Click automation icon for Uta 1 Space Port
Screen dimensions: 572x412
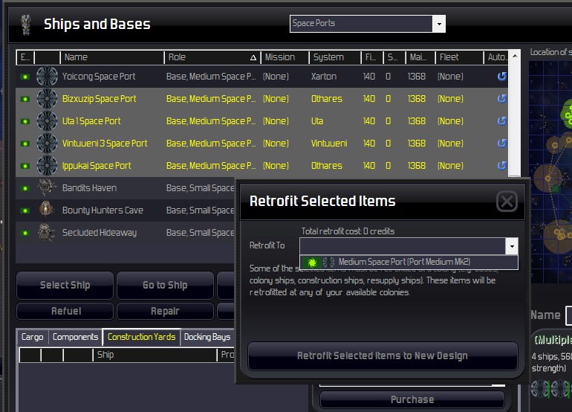click(x=502, y=121)
